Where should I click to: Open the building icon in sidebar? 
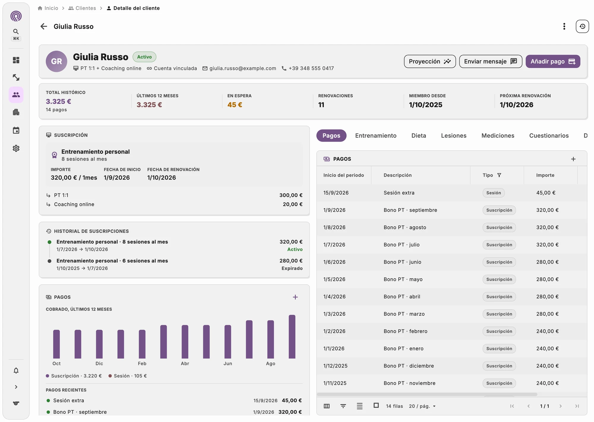(16, 112)
